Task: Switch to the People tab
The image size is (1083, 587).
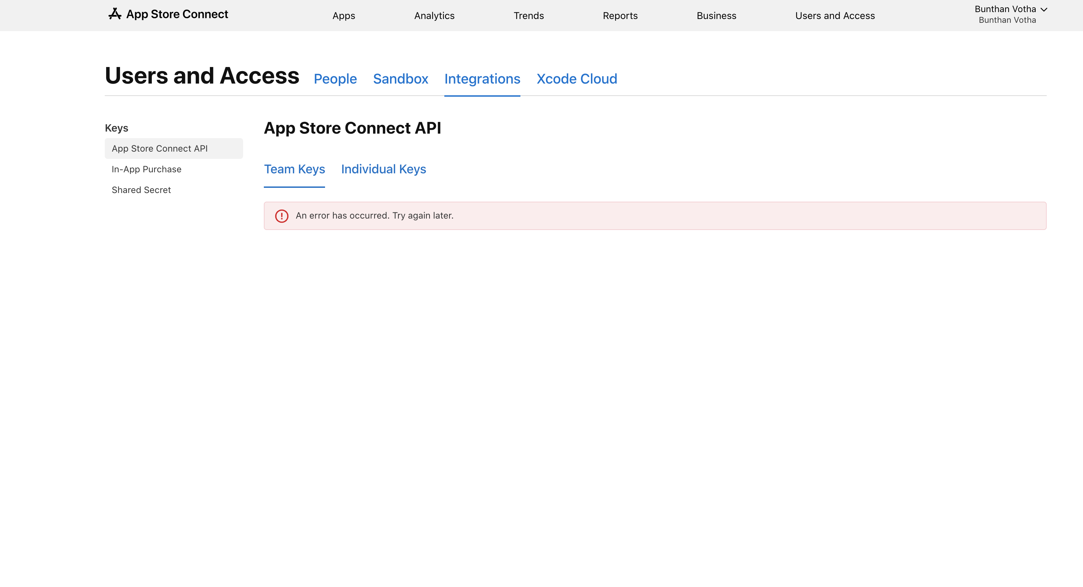Action: pos(335,79)
